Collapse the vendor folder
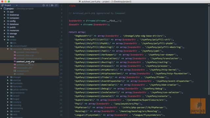Screen dimensions: 210x118 [x=5, y=40]
